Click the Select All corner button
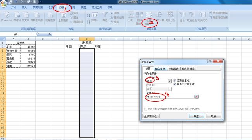The width and height of the screenshot is (252, 140). click(x=3, y=39)
